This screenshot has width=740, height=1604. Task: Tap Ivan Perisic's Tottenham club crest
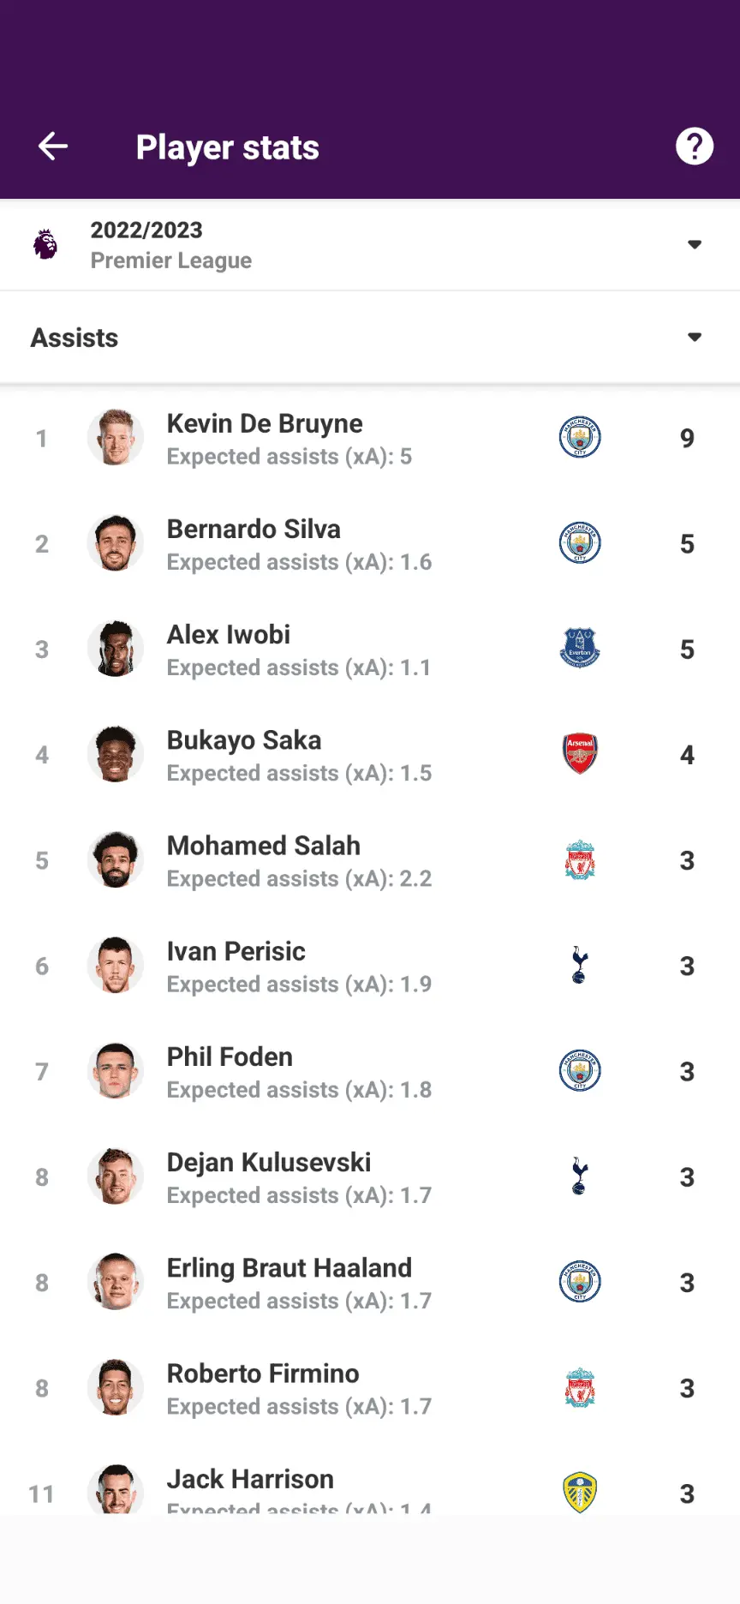(580, 966)
